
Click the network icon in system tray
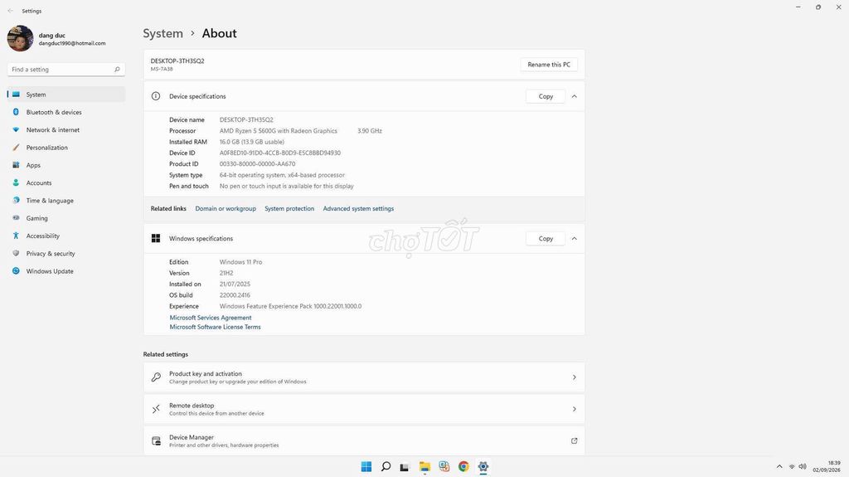coord(792,467)
